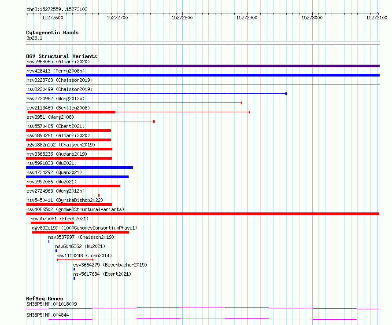Image resolution: width=392 pixels, height=325 pixels.
Task: Open nsv5991833 (Wu2021) variant label
Action: 52,163
